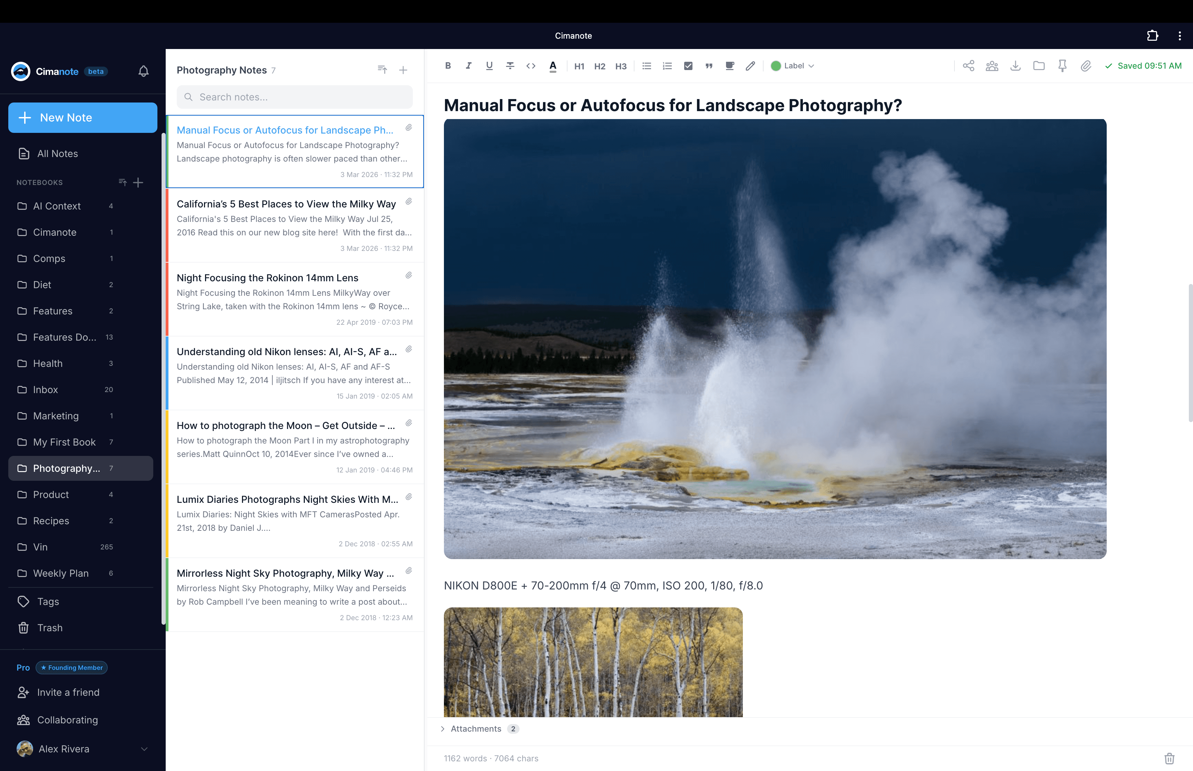The width and height of the screenshot is (1193, 771).
Task: Toggle bold formatting in the editor toolbar
Action: [x=448, y=66]
